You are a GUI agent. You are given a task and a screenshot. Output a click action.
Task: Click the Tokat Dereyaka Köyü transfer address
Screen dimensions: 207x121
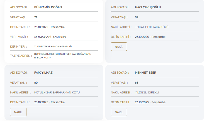coord(152,27)
